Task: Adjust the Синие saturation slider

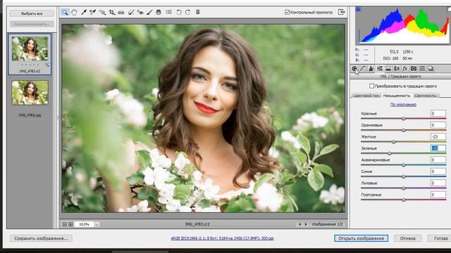Action: tap(404, 176)
